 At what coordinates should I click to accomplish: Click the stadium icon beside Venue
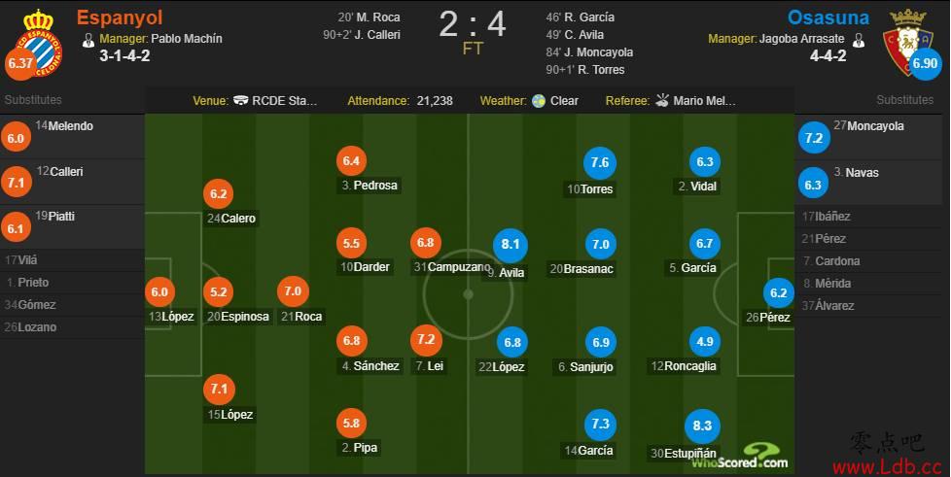coord(241,101)
